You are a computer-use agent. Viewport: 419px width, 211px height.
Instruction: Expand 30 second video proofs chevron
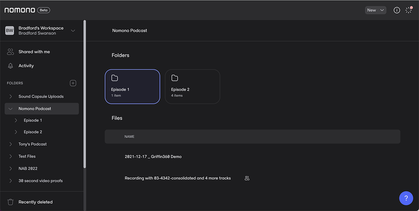pyautogui.click(x=11, y=181)
